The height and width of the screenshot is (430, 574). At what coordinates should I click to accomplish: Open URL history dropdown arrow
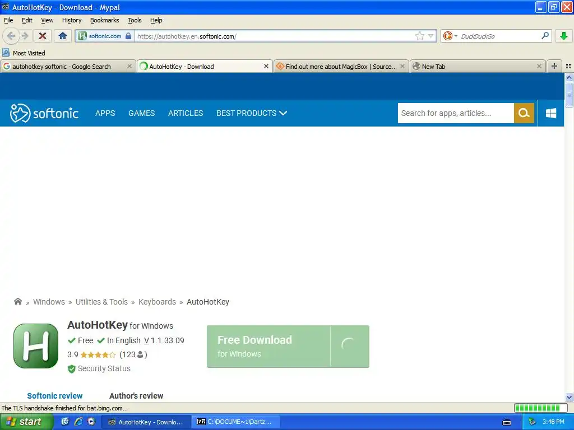(x=431, y=36)
